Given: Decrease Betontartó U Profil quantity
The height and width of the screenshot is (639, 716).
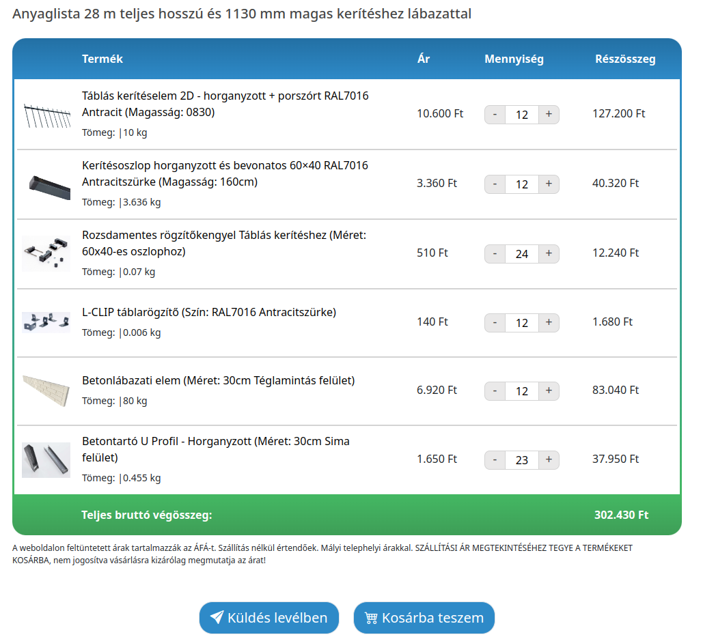Looking at the screenshot, I should (x=495, y=460).
